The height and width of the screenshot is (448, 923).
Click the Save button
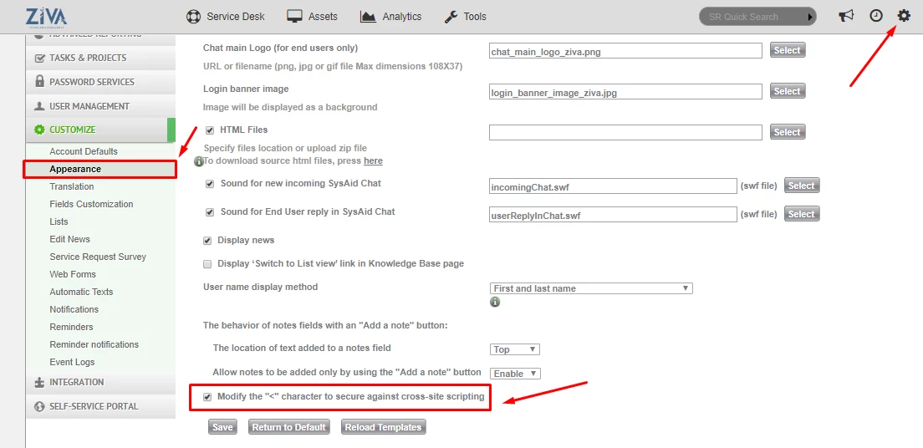222,427
